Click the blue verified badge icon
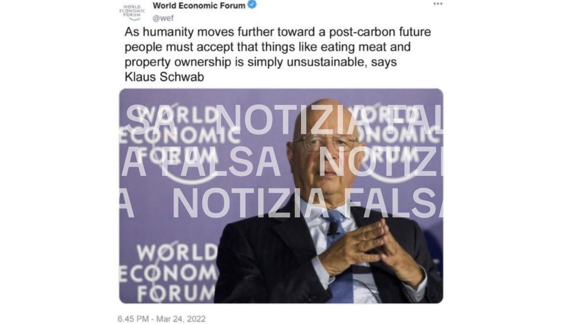This screenshot has height=324, width=563. point(252,5)
